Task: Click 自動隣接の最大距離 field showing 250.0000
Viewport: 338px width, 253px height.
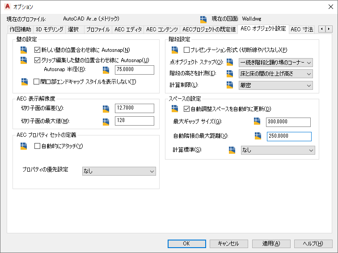Action: tap(289, 136)
